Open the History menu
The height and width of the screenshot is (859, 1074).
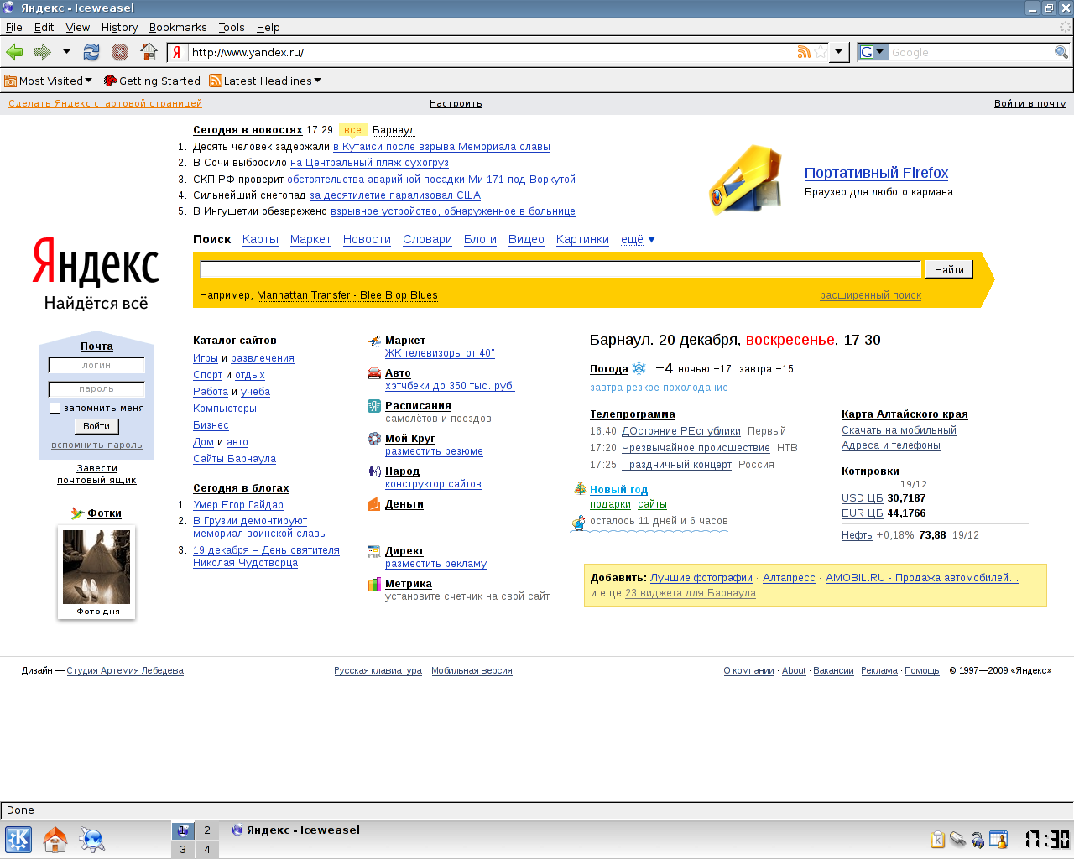(119, 27)
